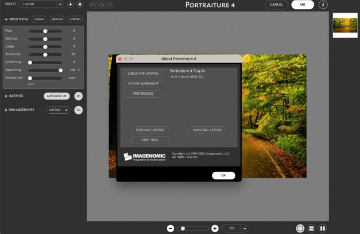Click Uninstall License button
Viewport: 360px width, 234px height.
point(208,130)
